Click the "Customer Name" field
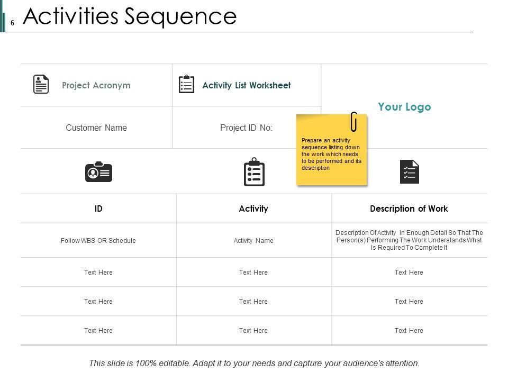This screenshot has width=508, height=381. pyautogui.click(x=96, y=128)
